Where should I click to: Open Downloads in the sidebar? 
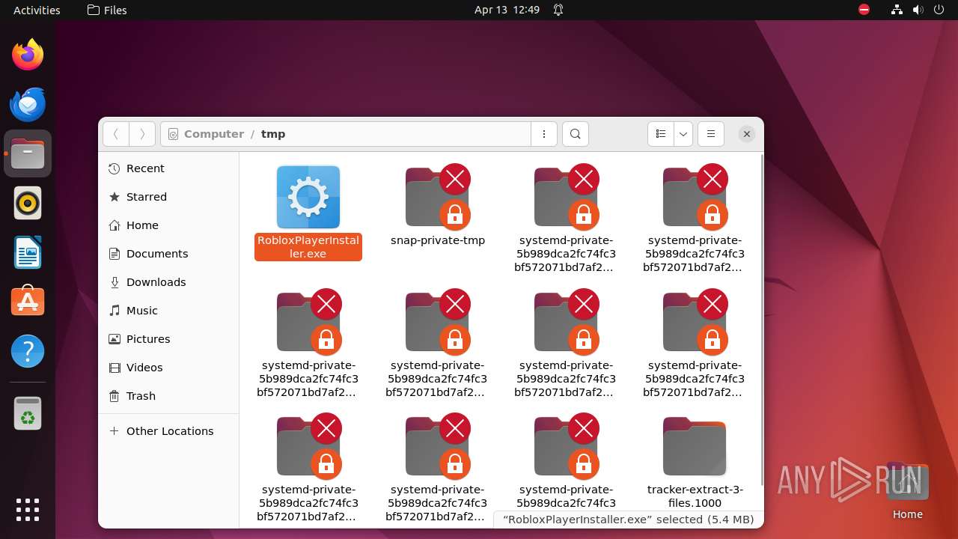point(168,282)
